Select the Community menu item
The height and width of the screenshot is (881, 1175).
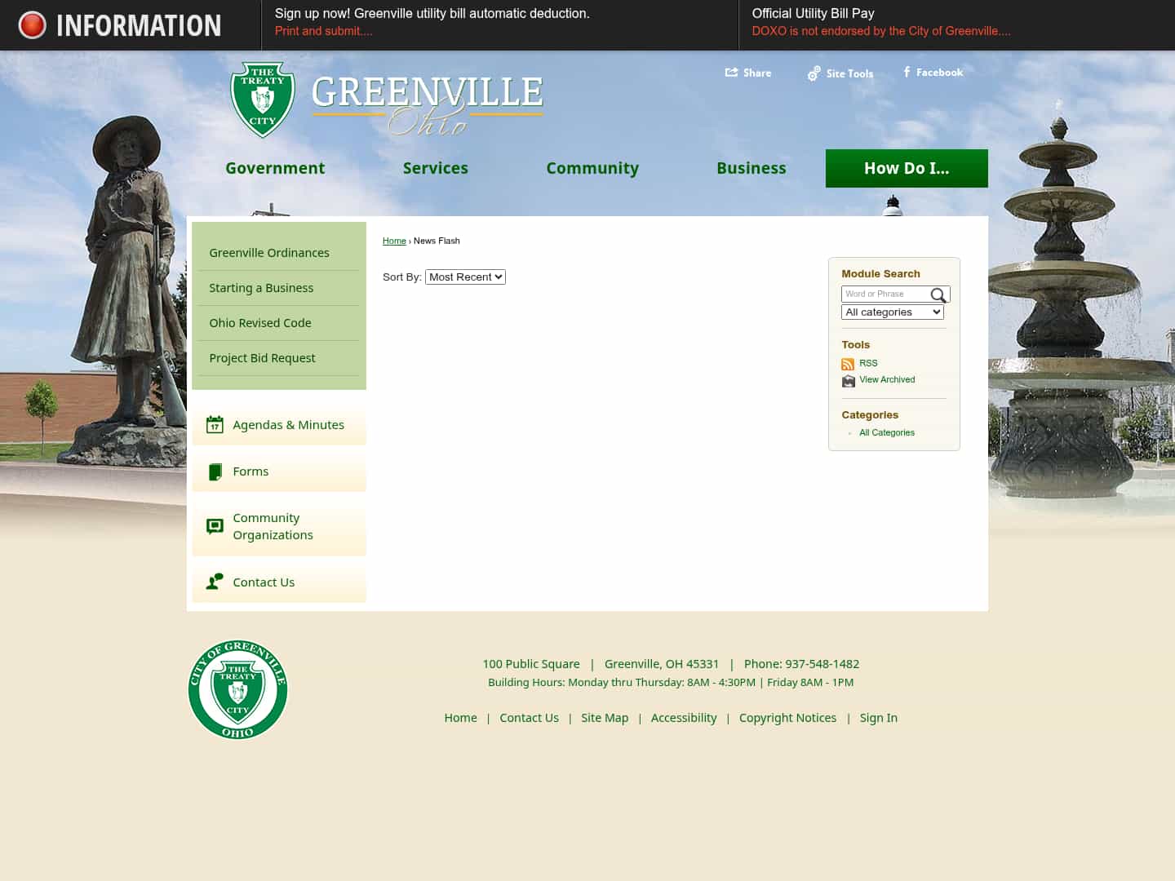[592, 168]
